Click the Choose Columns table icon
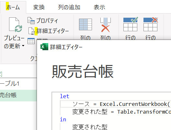This screenshot has width=171, height=130. click(x=85, y=24)
